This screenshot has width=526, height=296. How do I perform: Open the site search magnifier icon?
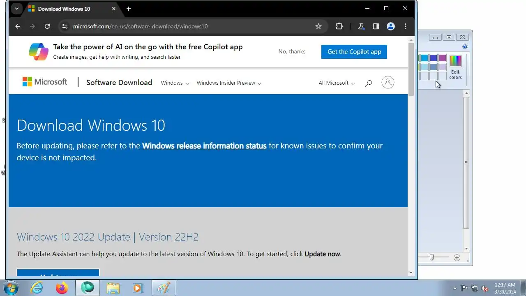click(369, 83)
